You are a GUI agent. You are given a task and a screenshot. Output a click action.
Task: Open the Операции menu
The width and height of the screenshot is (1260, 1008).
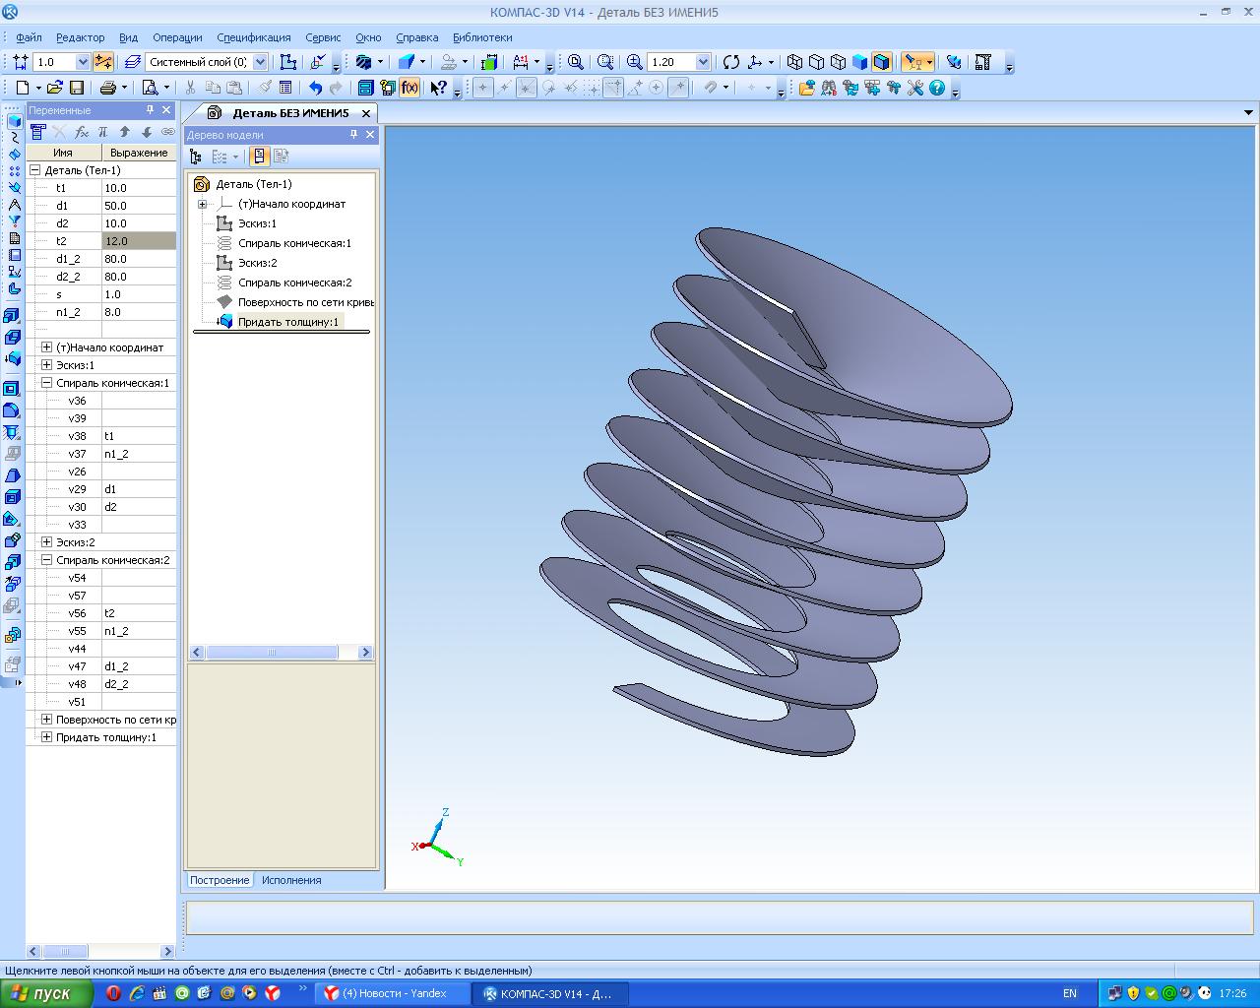click(x=177, y=37)
